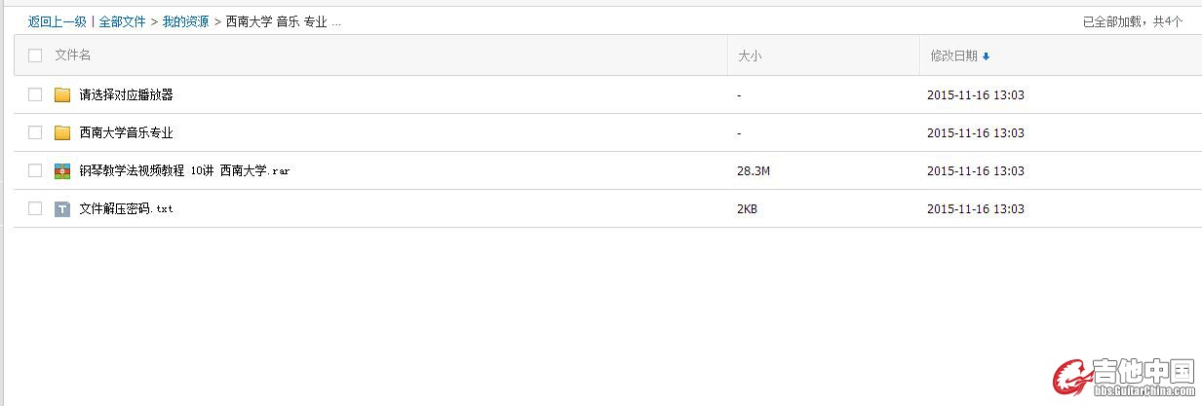Navigate to 我的资源 in the breadcrumb

[185, 21]
